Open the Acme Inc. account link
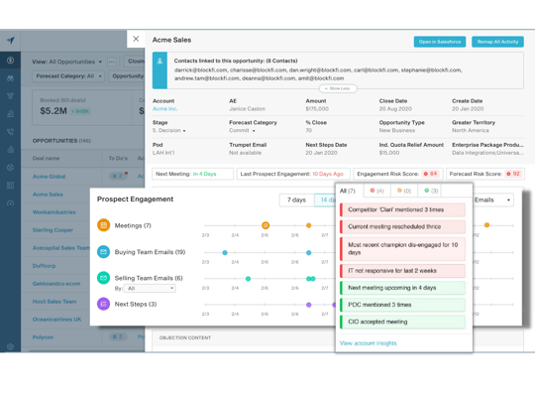Screen dimensions: 535x399 (164, 109)
